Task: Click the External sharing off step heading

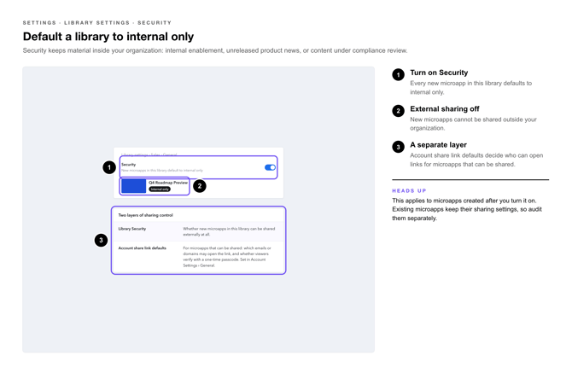Action: point(444,108)
